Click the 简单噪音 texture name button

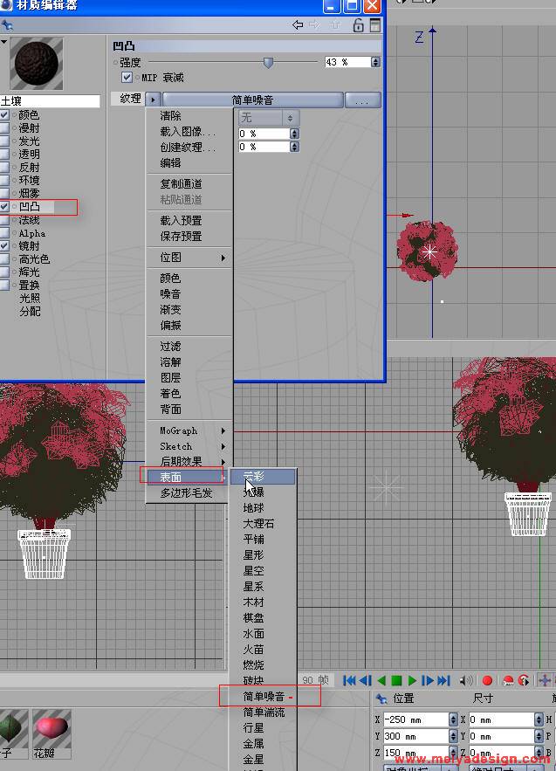[252, 100]
